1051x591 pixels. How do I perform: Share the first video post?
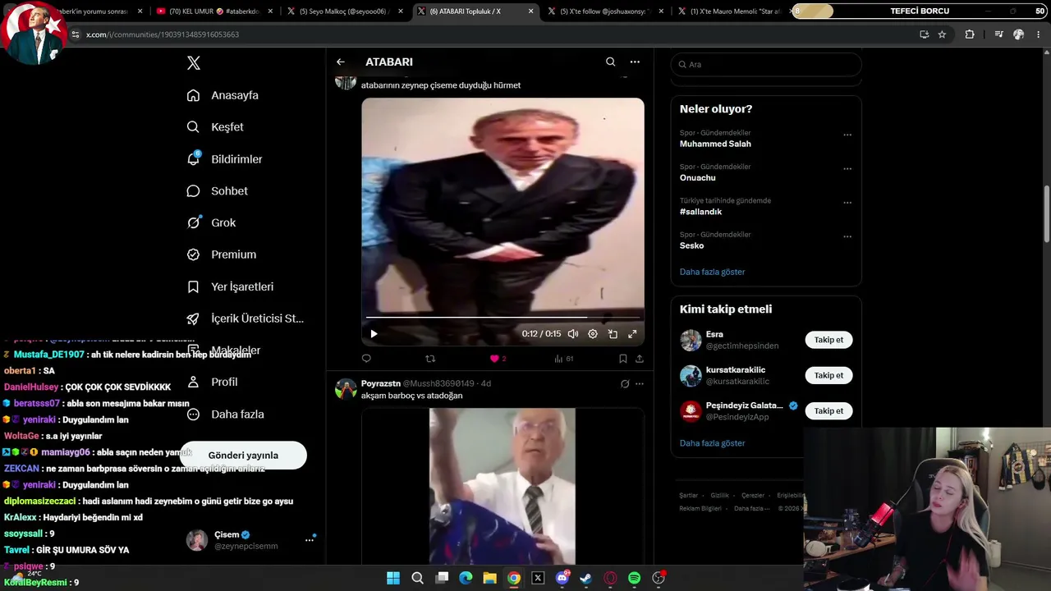click(x=640, y=359)
